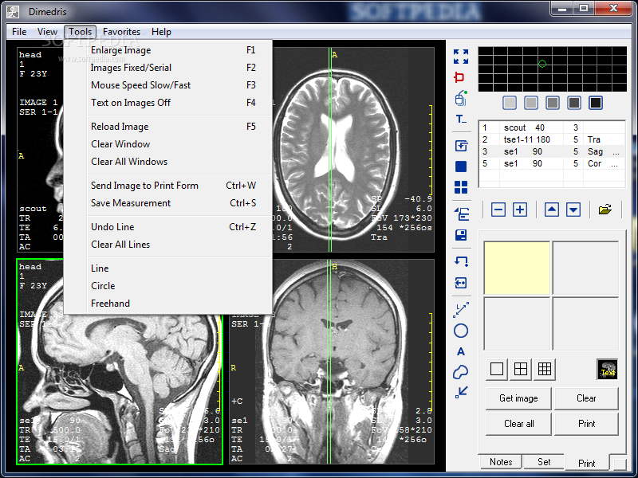Select the single blue square window icon

pyautogui.click(x=461, y=167)
